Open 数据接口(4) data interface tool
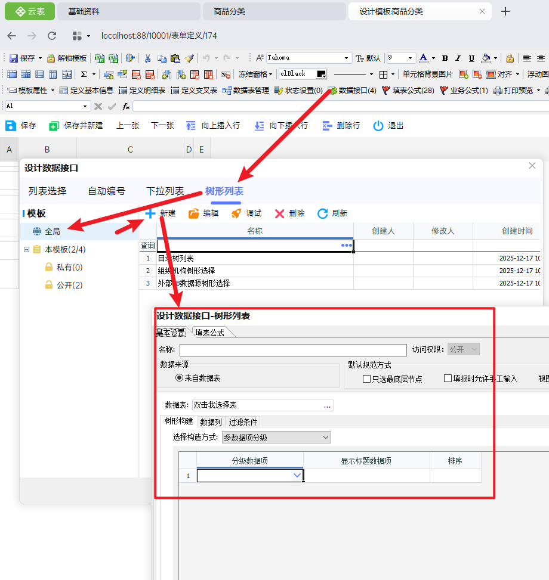Viewport: 549px width, 580px height. pos(353,90)
